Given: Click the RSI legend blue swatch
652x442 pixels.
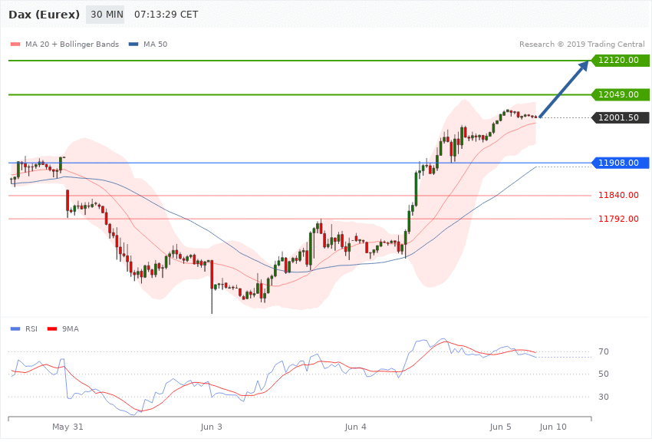Looking at the screenshot, I should [15, 329].
